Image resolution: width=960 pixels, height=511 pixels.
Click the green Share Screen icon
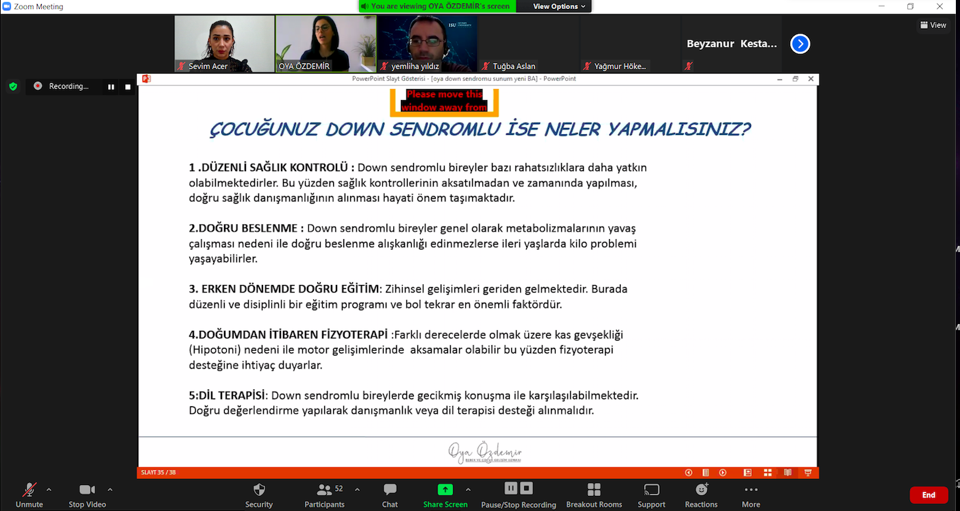(445, 490)
